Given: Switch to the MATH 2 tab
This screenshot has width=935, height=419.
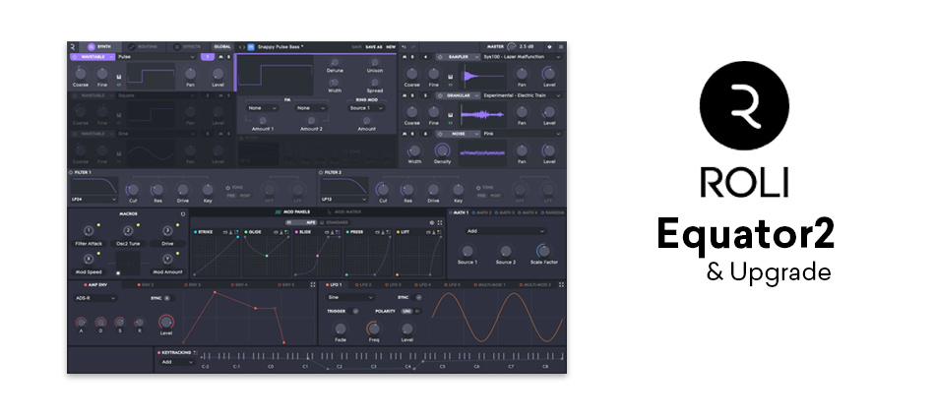Looking at the screenshot, I should pos(482,212).
